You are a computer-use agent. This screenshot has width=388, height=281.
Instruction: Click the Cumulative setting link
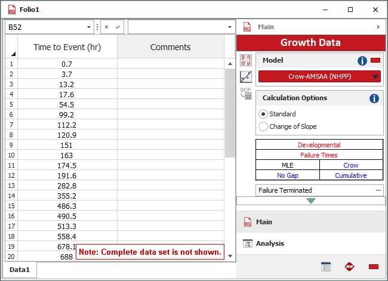351,175
